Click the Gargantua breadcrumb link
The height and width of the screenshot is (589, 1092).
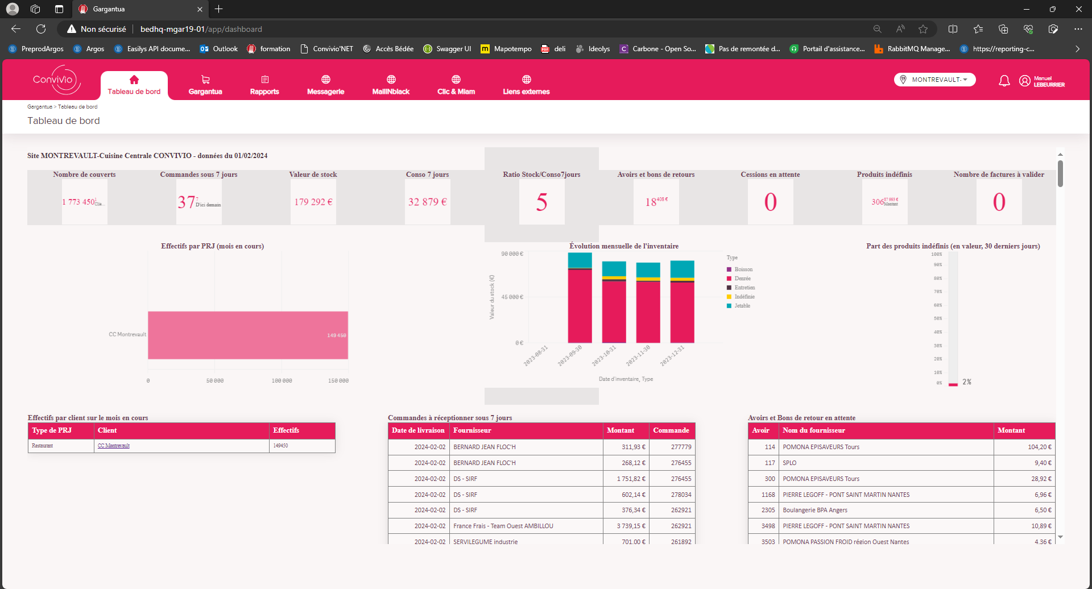[40, 107]
